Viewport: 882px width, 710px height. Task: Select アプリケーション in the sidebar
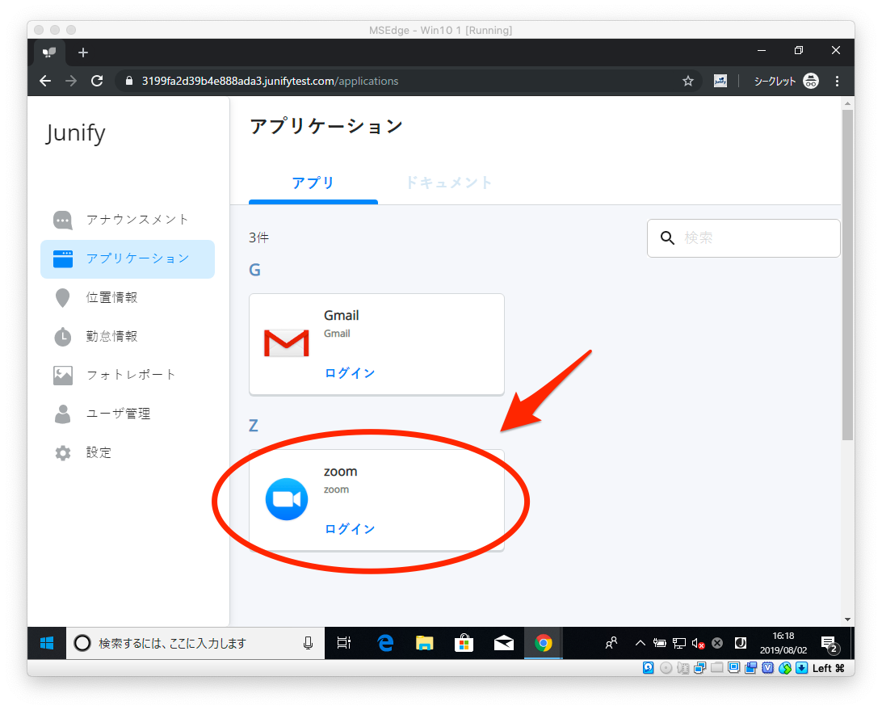click(x=128, y=258)
